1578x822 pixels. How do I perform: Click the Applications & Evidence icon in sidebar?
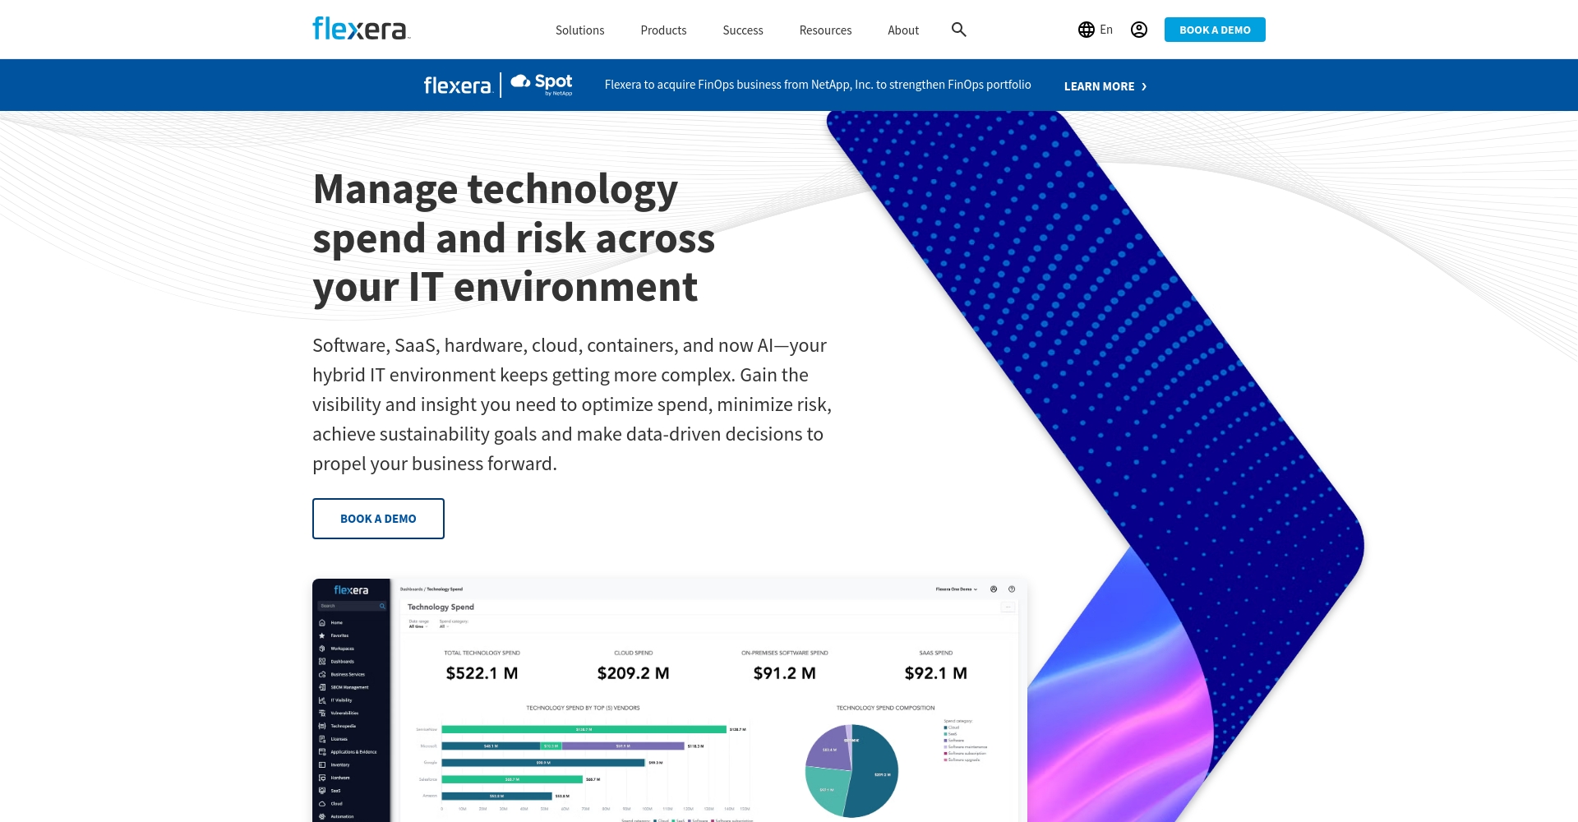(322, 751)
